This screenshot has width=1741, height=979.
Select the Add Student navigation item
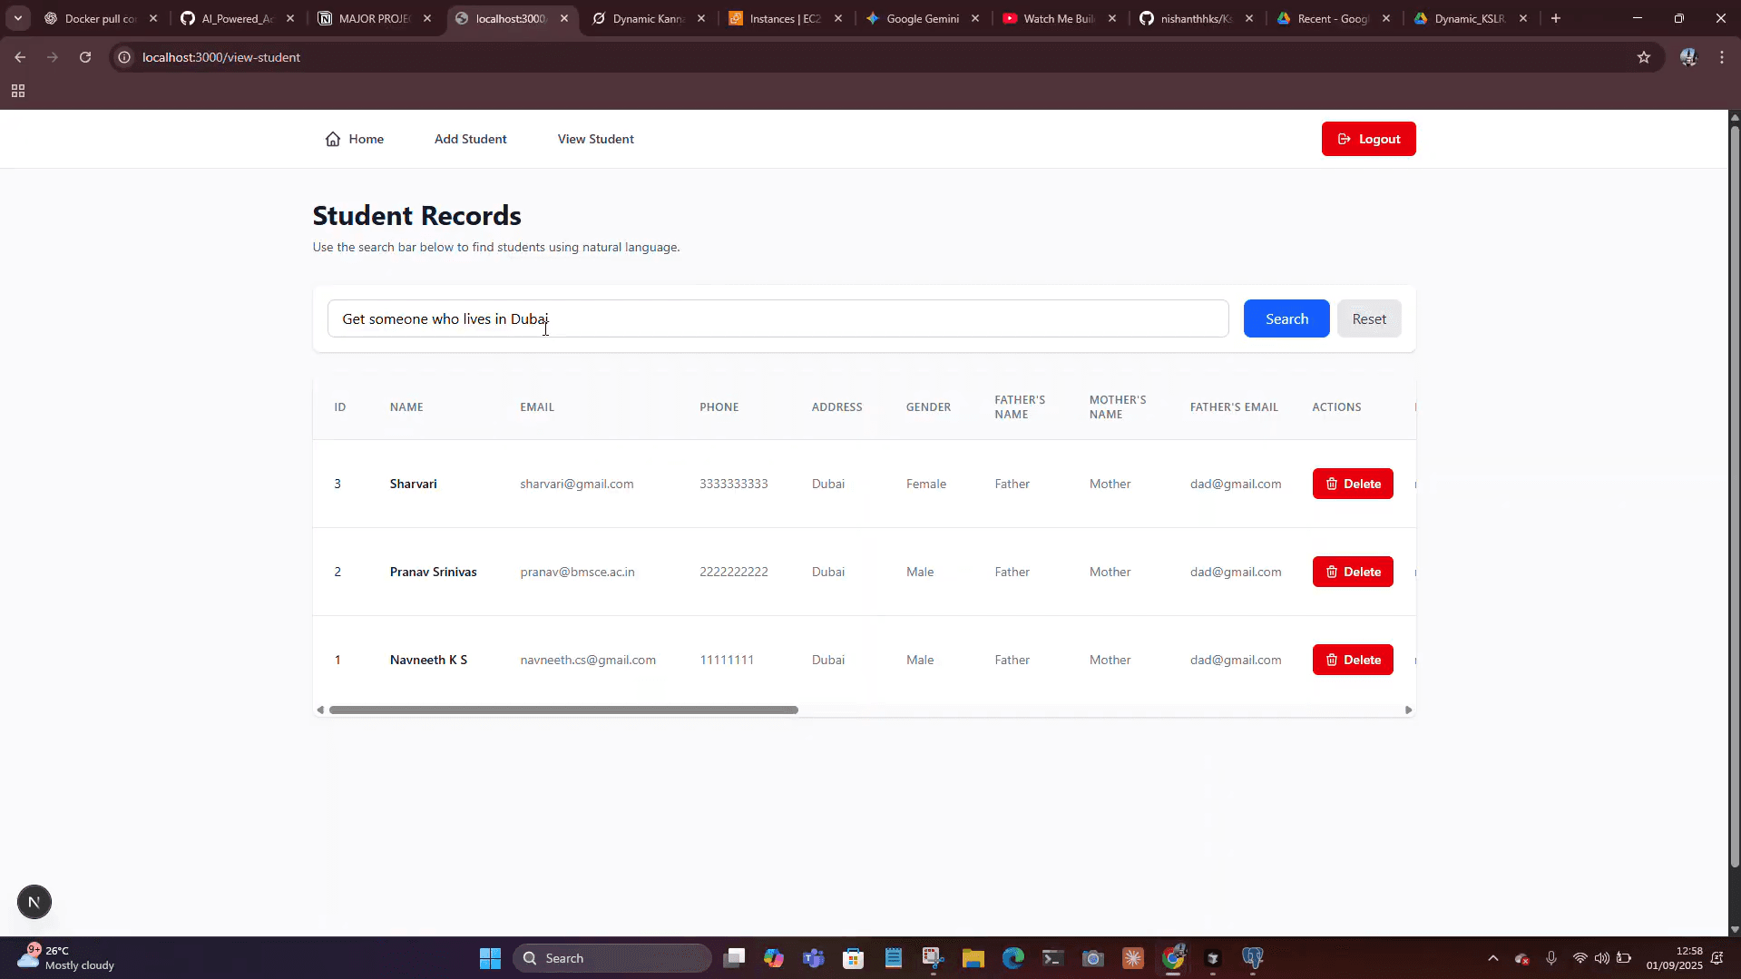click(470, 138)
